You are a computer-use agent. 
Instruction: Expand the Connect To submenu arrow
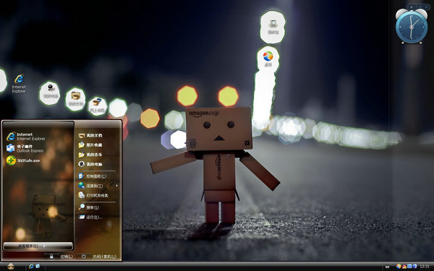116,186
